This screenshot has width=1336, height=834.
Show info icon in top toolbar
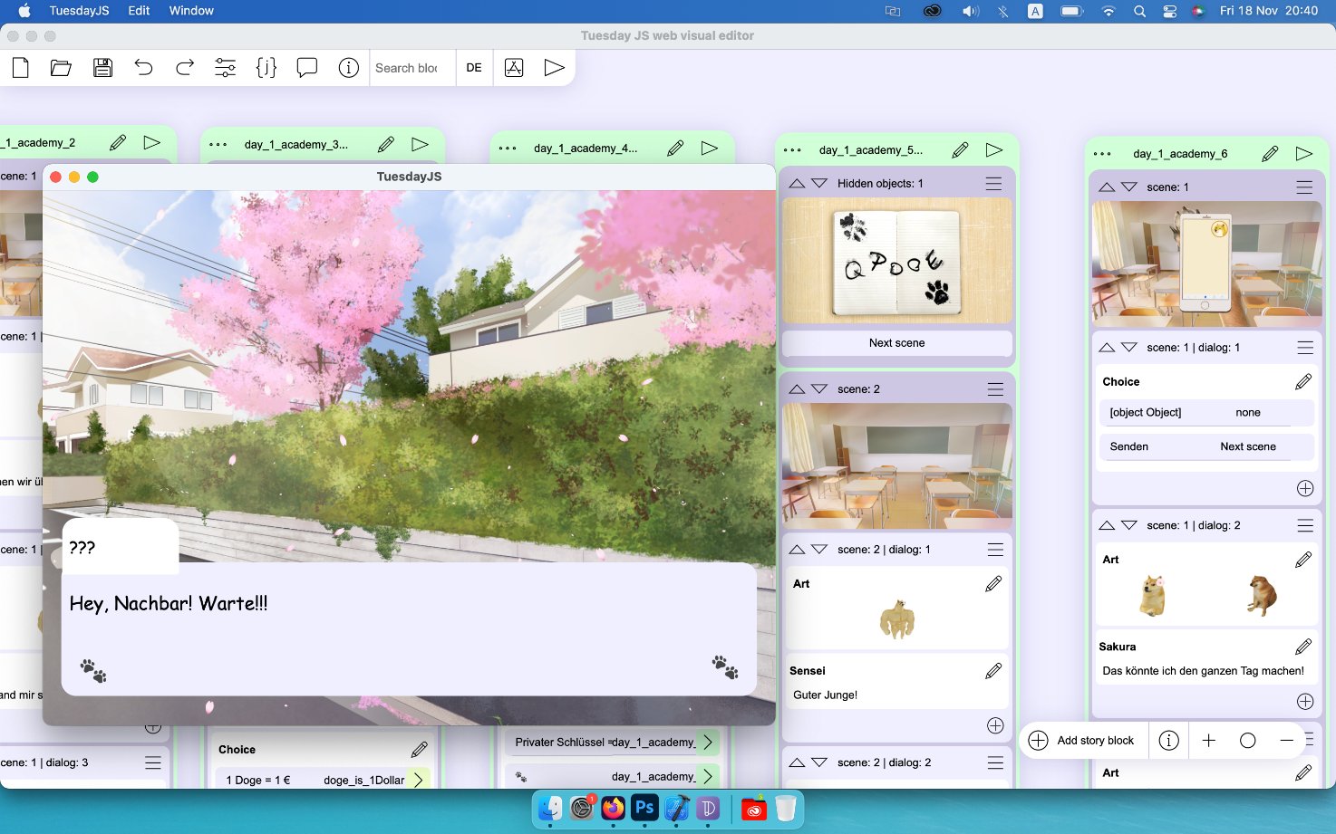(x=349, y=68)
